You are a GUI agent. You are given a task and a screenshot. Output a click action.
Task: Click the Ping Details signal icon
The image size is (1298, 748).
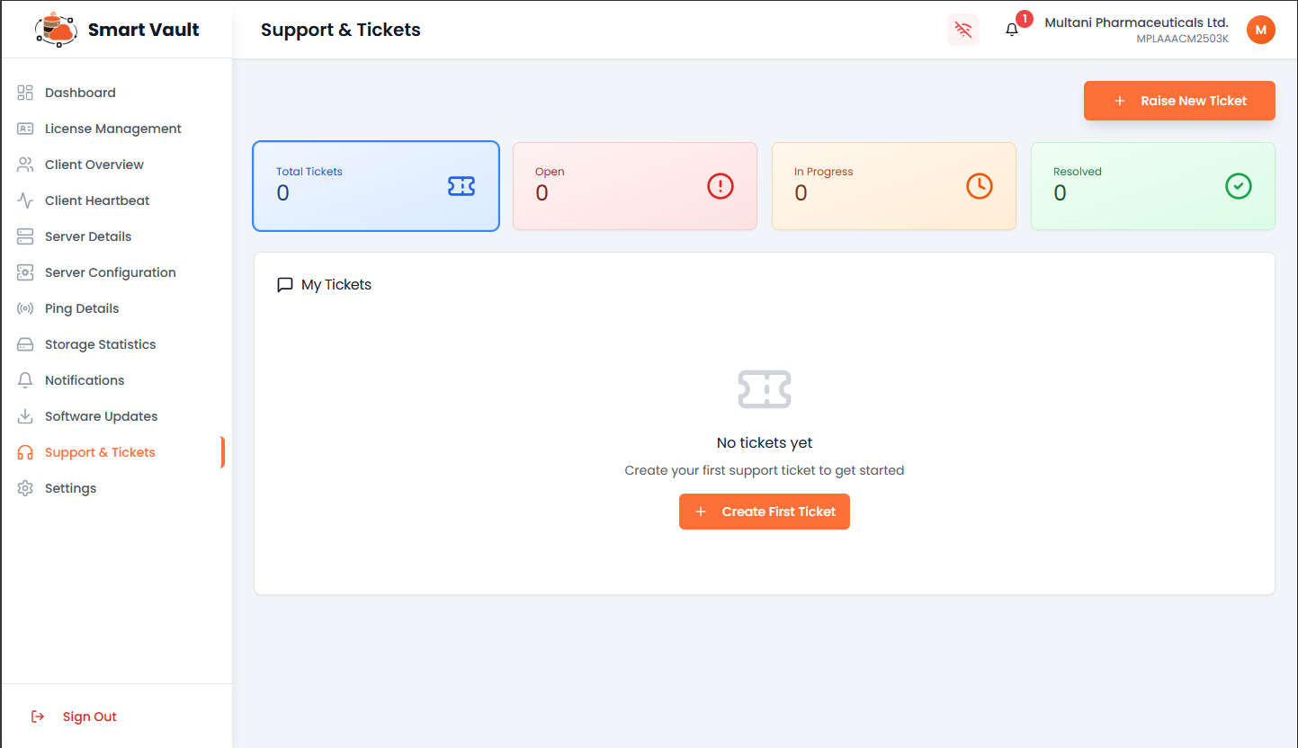coord(25,308)
